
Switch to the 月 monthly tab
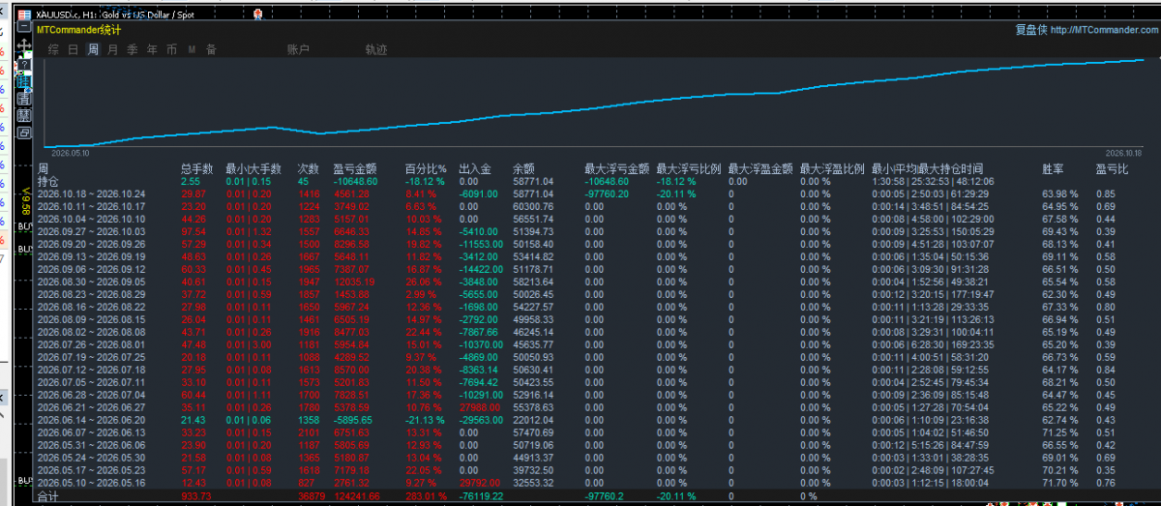[x=113, y=49]
